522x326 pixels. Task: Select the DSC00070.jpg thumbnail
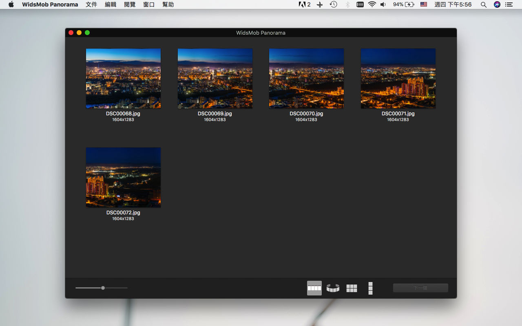tap(306, 78)
